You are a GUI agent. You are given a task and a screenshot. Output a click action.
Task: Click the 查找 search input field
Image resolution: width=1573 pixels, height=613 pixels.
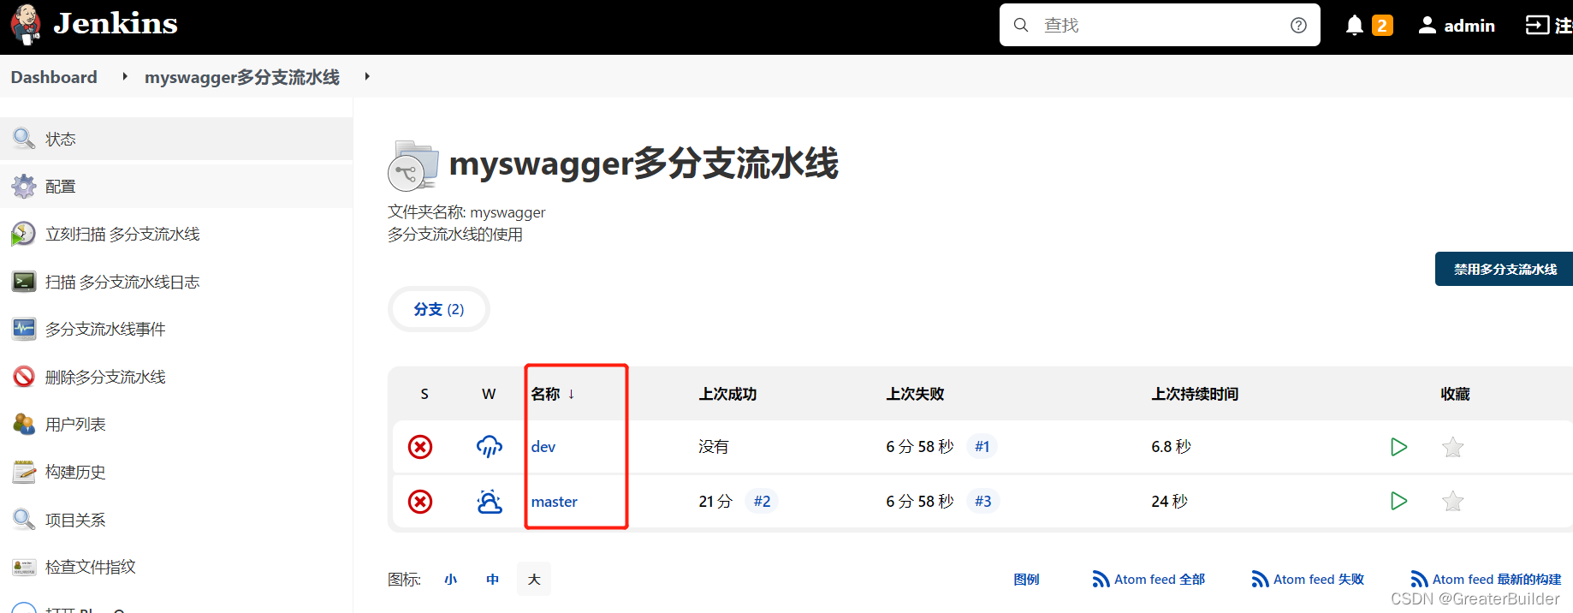[1160, 25]
